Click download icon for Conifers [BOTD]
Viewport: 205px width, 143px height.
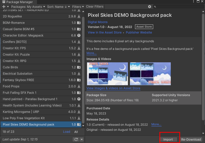79,42
